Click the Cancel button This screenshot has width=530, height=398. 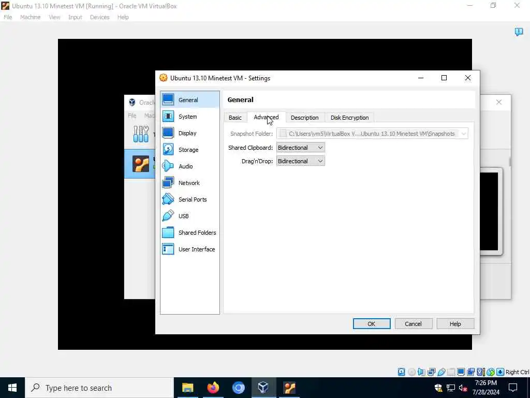(413, 323)
